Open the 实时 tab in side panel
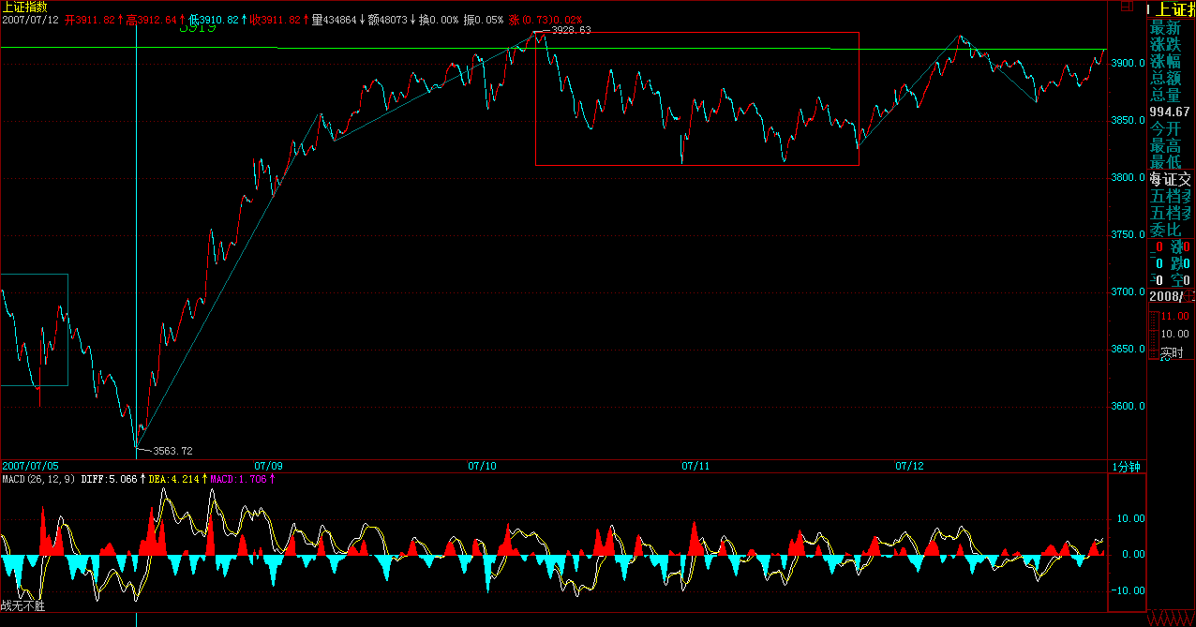Viewport: 1196px width, 627px height. pos(1172,353)
